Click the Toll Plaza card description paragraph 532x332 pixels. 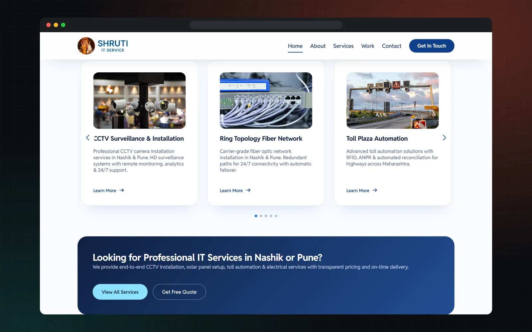(392, 157)
